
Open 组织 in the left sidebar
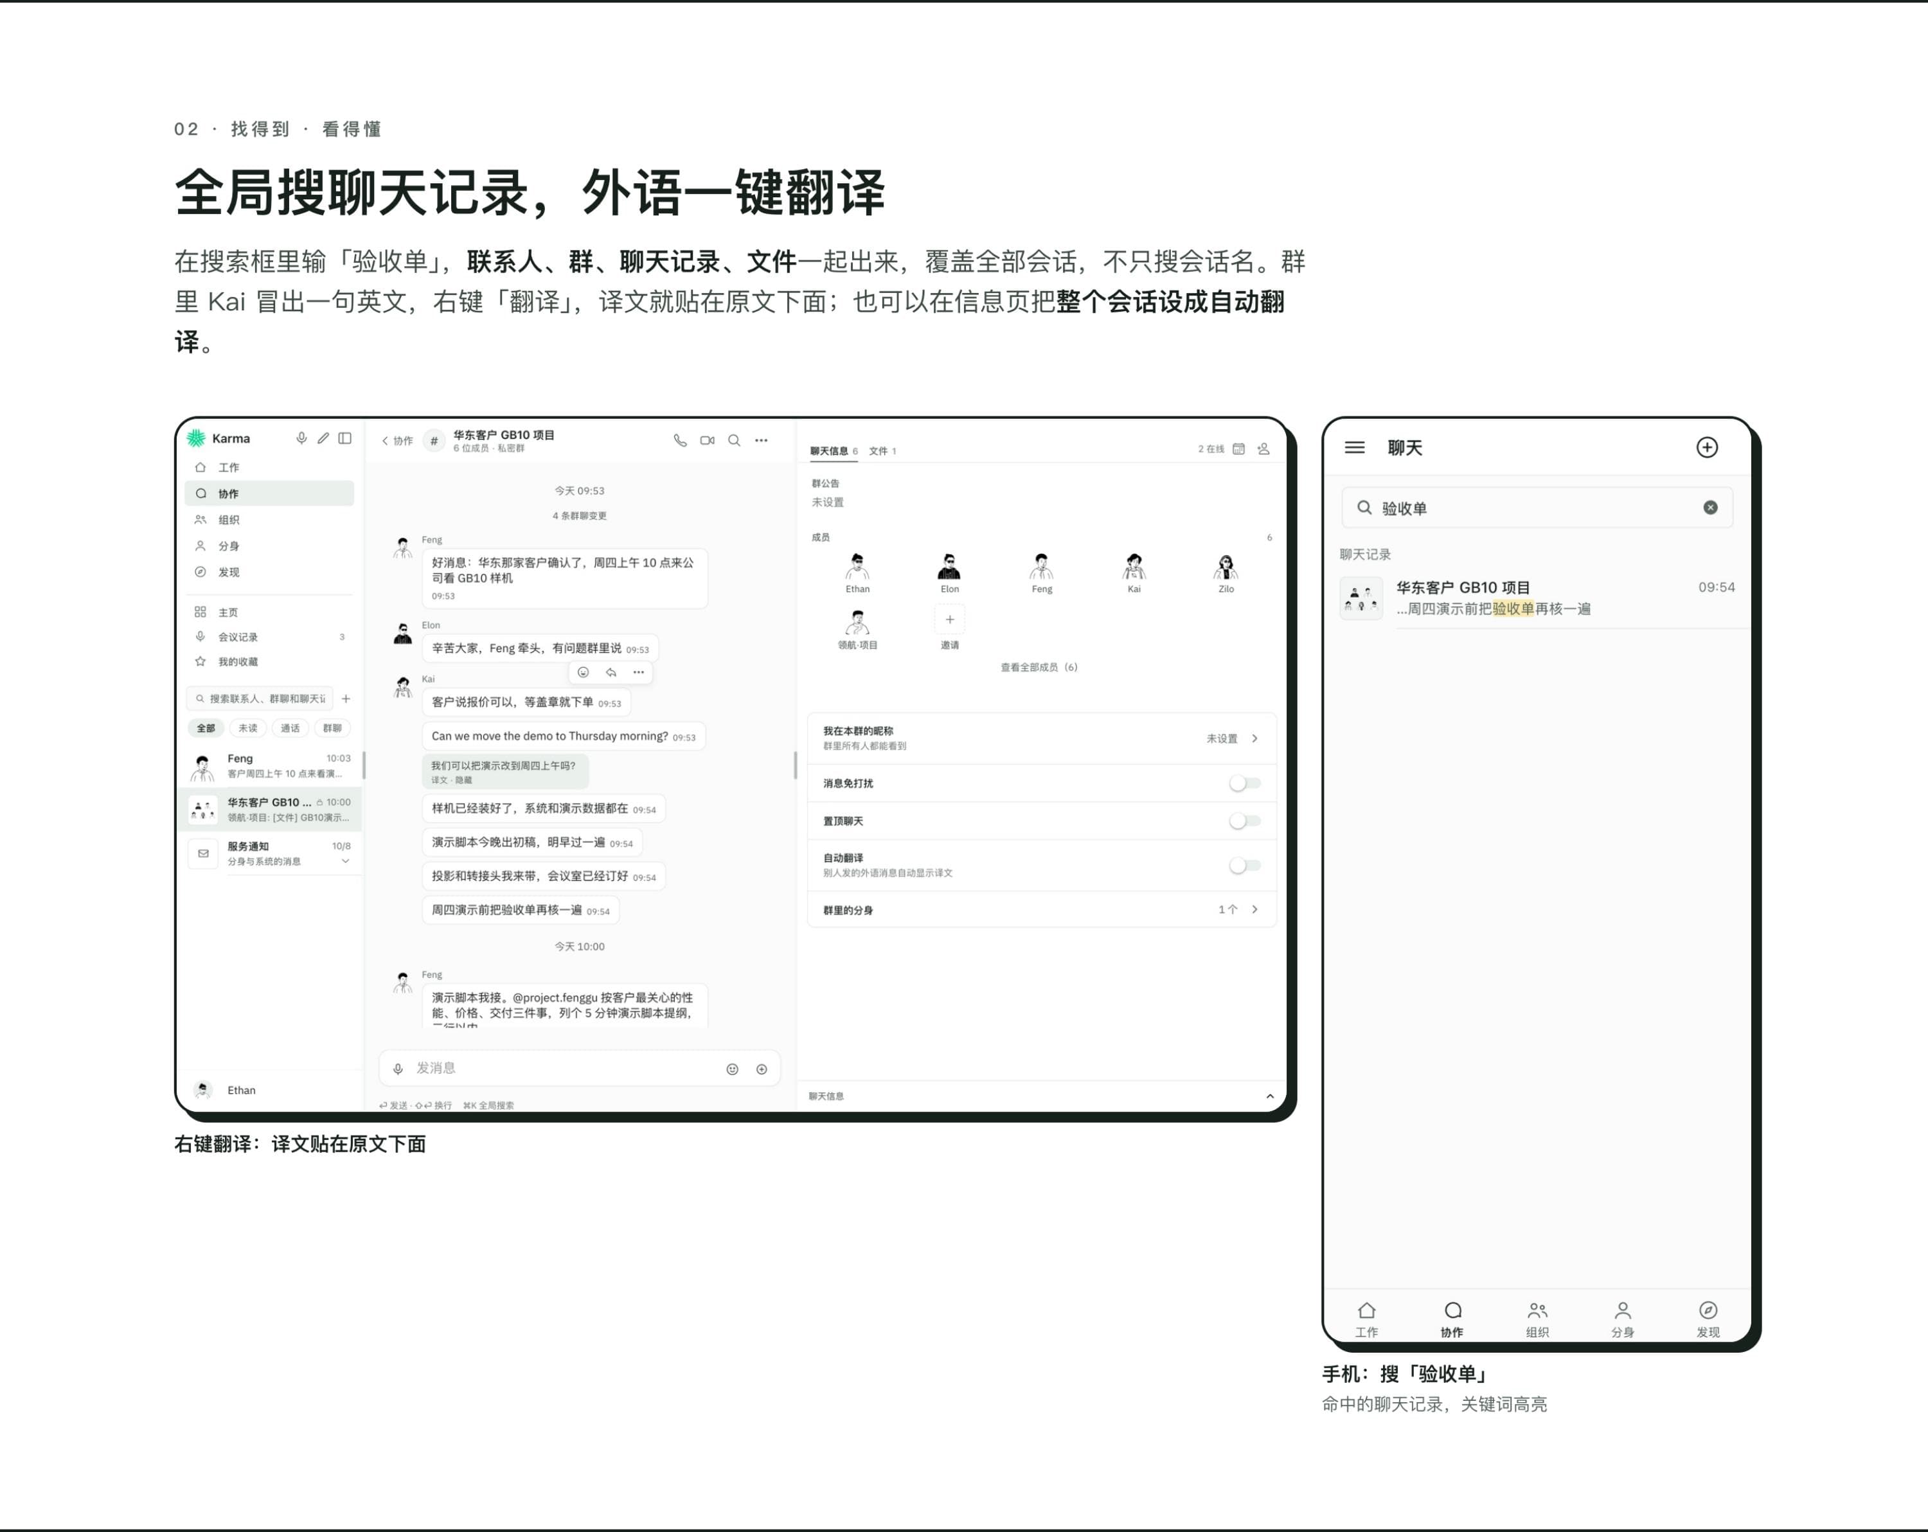click(269, 520)
